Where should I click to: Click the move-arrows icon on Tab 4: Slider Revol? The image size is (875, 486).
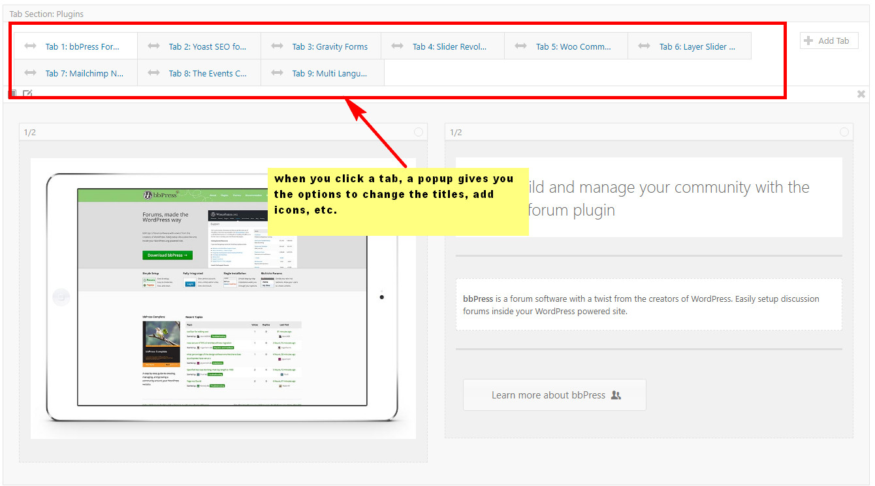pos(397,46)
